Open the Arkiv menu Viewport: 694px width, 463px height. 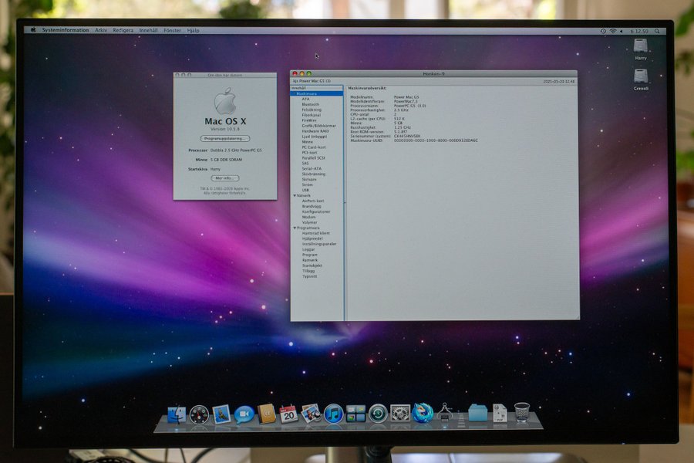tap(101, 30)
